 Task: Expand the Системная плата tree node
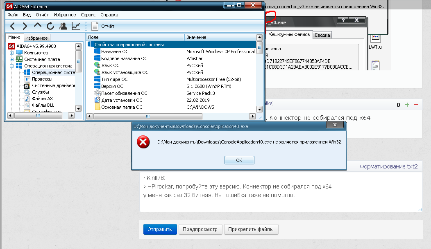(11, 59)
